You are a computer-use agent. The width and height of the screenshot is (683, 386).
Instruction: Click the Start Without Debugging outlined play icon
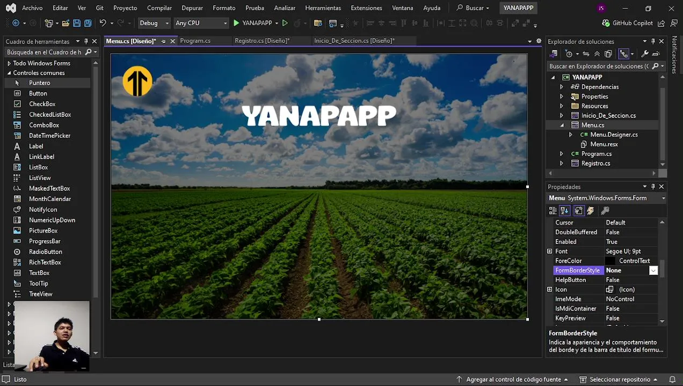tap(285, 23)
